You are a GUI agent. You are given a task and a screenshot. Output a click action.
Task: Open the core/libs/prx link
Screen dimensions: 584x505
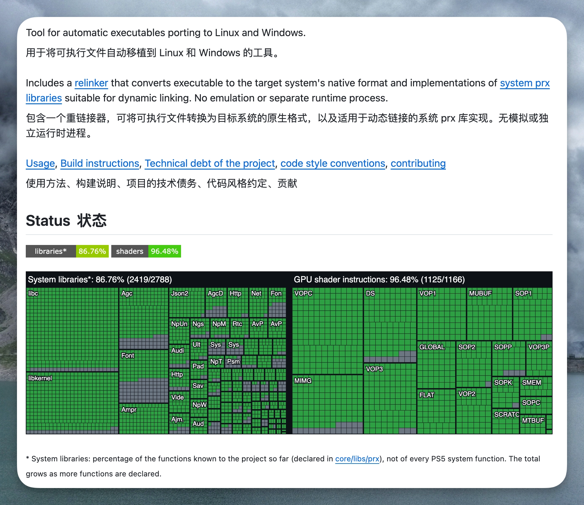click(357, 459)
